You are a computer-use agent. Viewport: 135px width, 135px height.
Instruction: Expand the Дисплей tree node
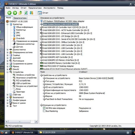point(8,58)
